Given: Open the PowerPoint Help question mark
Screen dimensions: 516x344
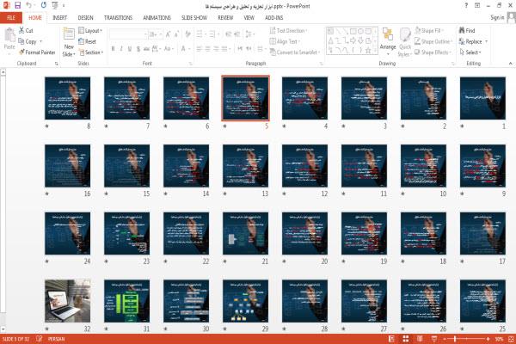Looking at the screenshot, I should click(466, 5).
